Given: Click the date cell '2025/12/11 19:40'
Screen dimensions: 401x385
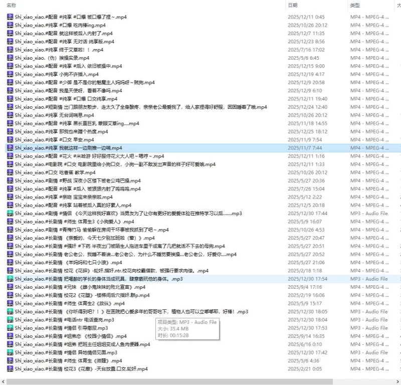Looking at the screenshot, I should click(307, 99).
